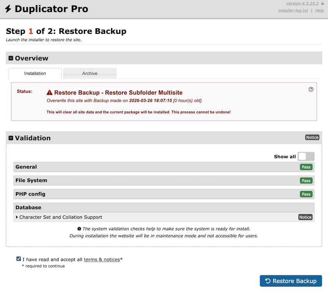Collapse the Validation section minus icon

tap(11, 138)
